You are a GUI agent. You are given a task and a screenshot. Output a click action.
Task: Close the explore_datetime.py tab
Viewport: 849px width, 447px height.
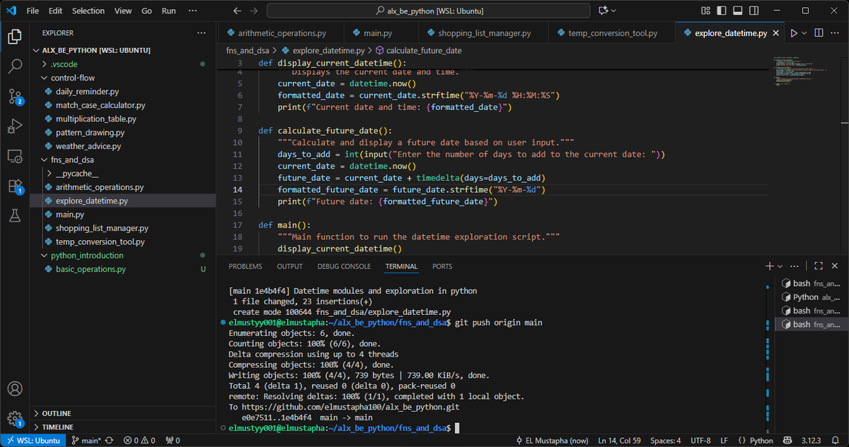[776, 33]
